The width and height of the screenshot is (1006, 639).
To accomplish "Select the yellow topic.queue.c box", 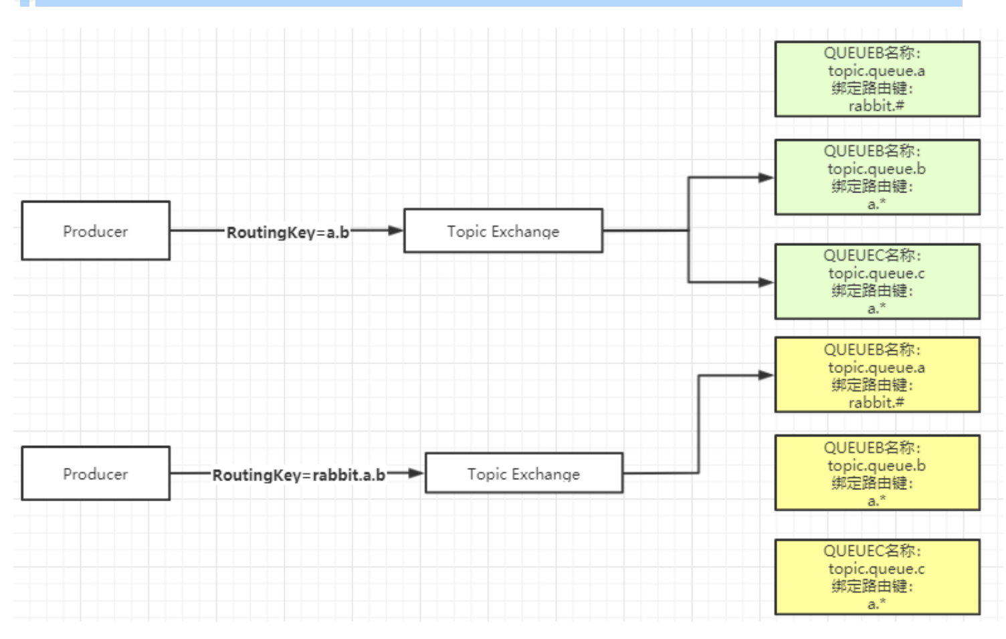I will (x=877, y=577).
